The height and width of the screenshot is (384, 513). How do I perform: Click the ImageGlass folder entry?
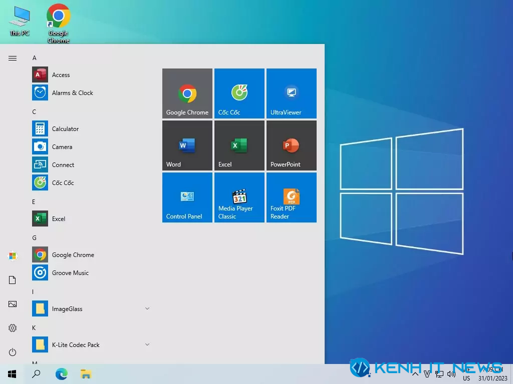(91, 308)
